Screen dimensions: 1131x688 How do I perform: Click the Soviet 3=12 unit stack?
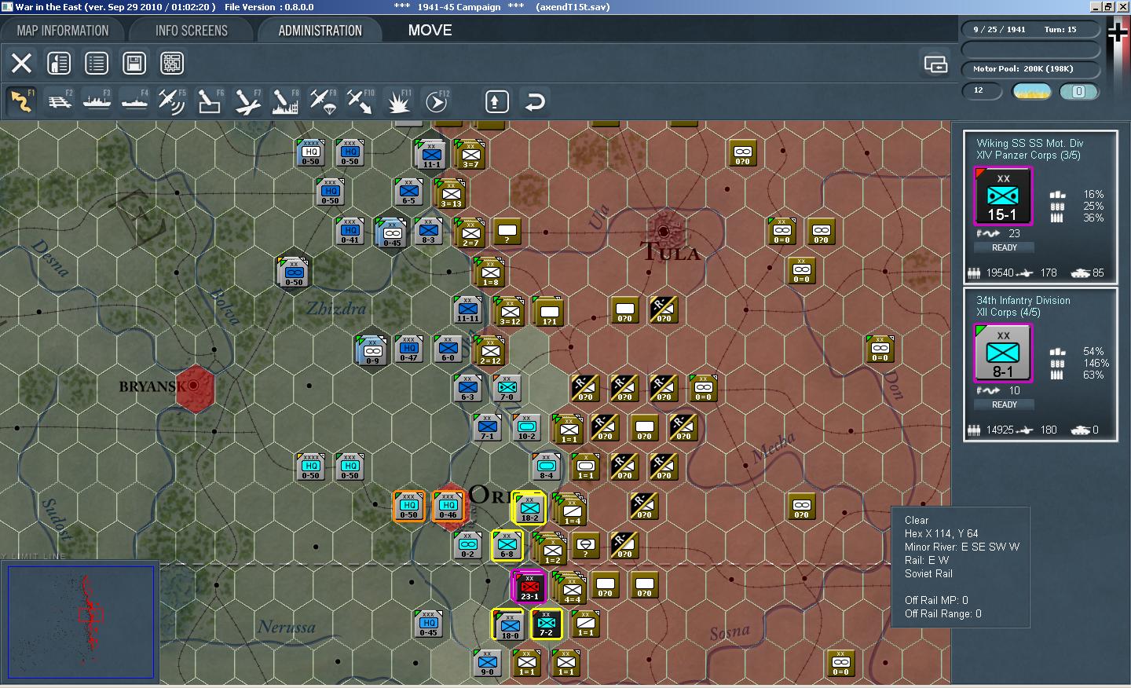click(509, 312)
